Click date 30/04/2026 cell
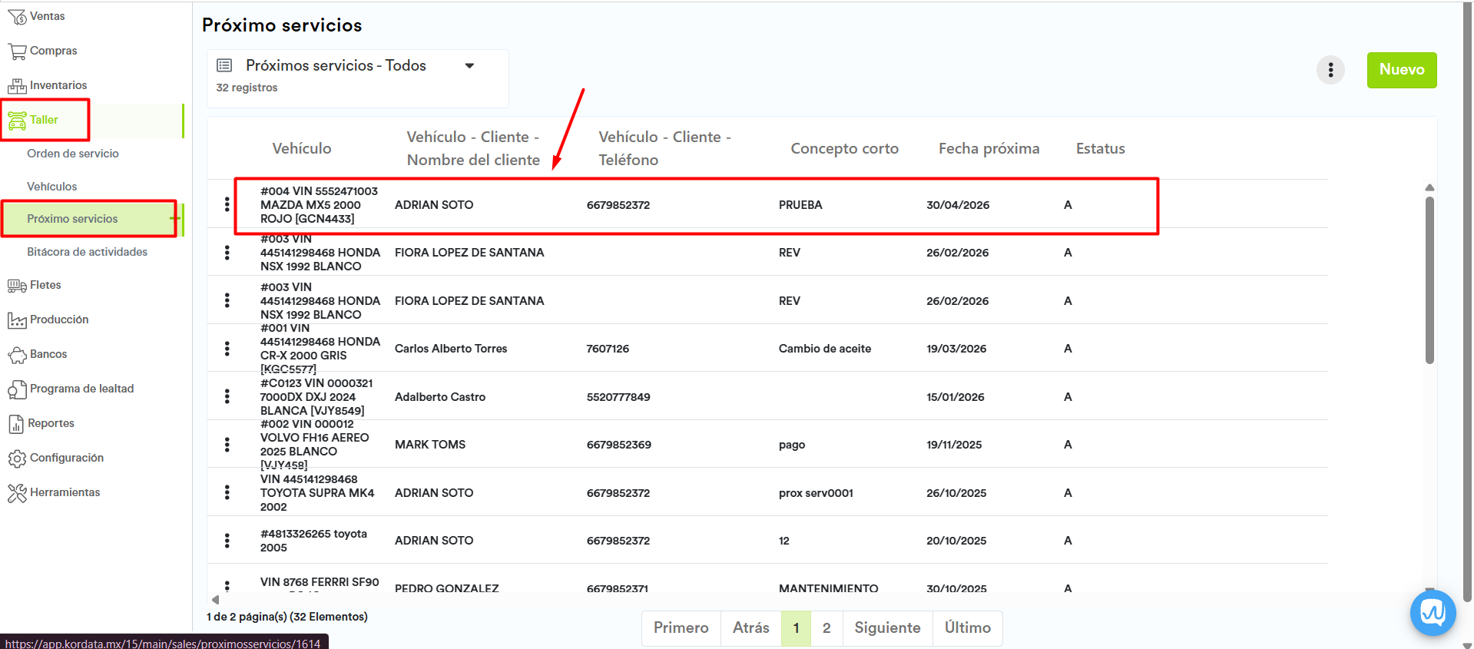 (x=958, y=205)
